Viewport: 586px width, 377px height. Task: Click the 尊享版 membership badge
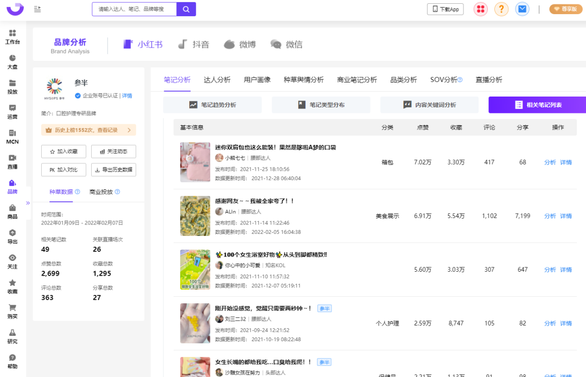[566, 9]
